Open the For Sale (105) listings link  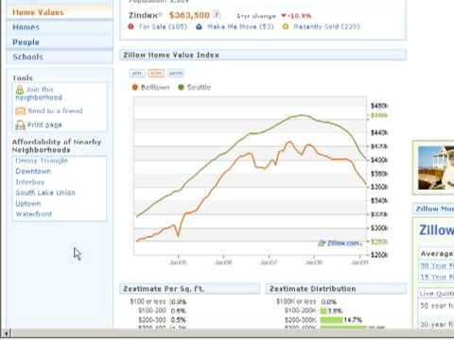163,26
